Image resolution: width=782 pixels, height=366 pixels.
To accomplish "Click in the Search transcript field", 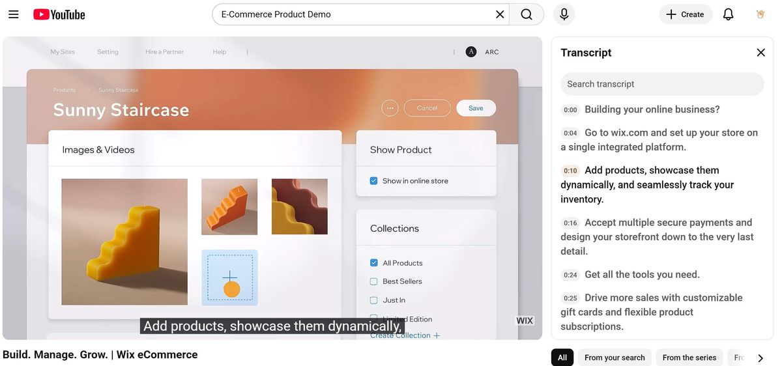I will (x=662, y=84).
